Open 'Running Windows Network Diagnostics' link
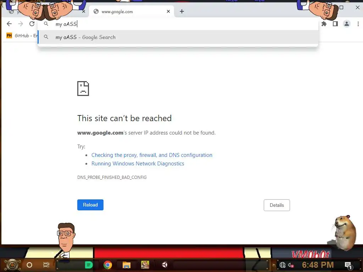 point(138,164)
